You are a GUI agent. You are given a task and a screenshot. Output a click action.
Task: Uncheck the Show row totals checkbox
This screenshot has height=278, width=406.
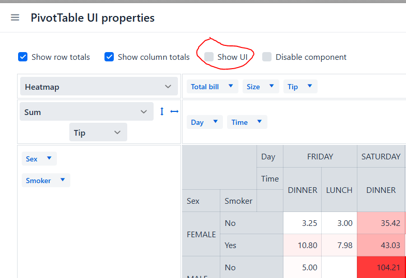point(23,57)
